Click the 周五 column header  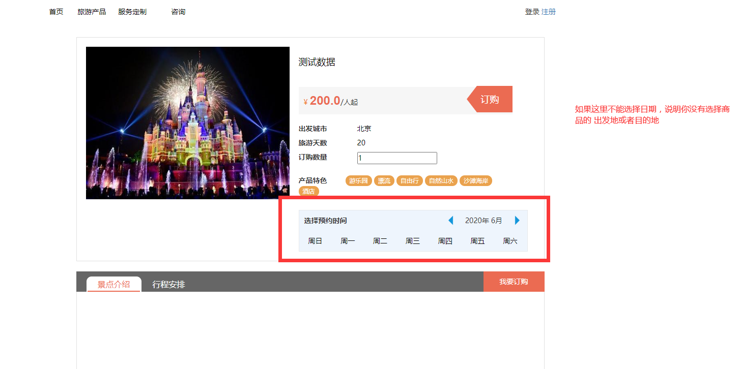pyautogui.click(x=477, y=241)
